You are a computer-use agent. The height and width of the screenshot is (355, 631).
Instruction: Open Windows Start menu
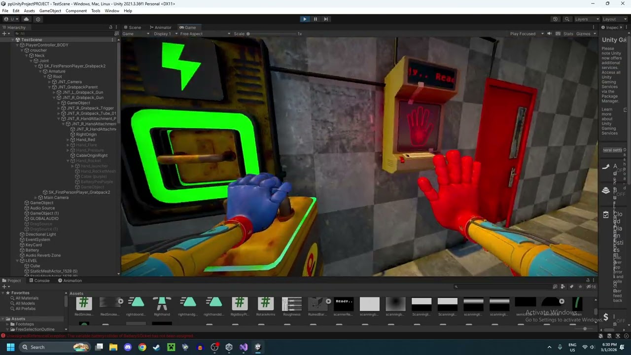(10, 347)
